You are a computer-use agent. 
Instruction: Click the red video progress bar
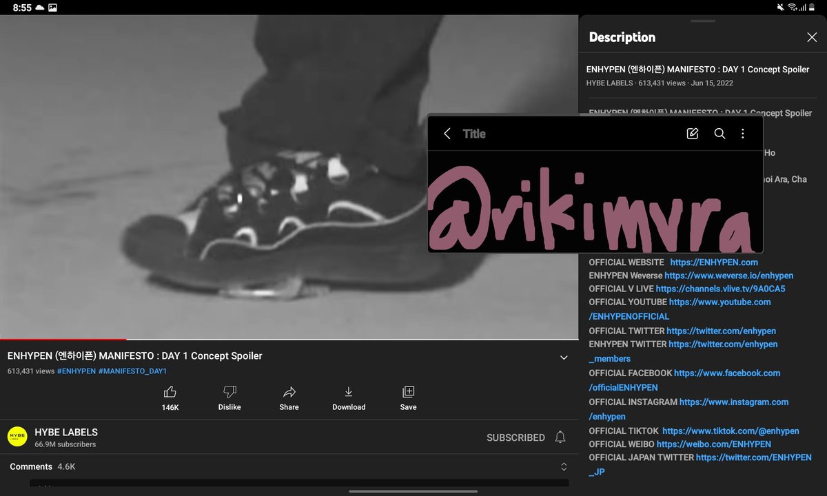pos(63,339)
